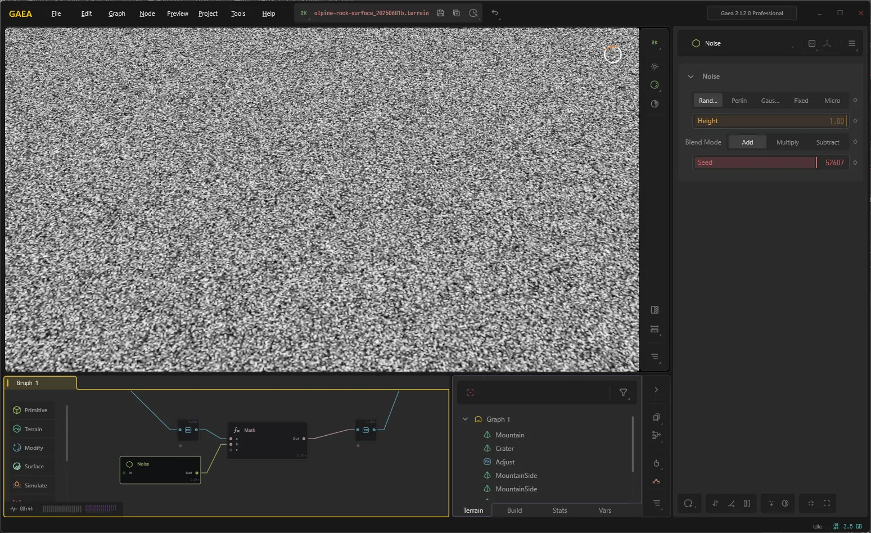871x533 pixels.
Task: Set Blend Mode to Add
Action: (747, 142)
